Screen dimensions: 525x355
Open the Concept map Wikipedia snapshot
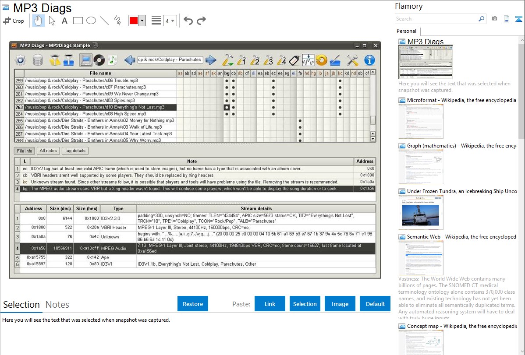[421, 342]
